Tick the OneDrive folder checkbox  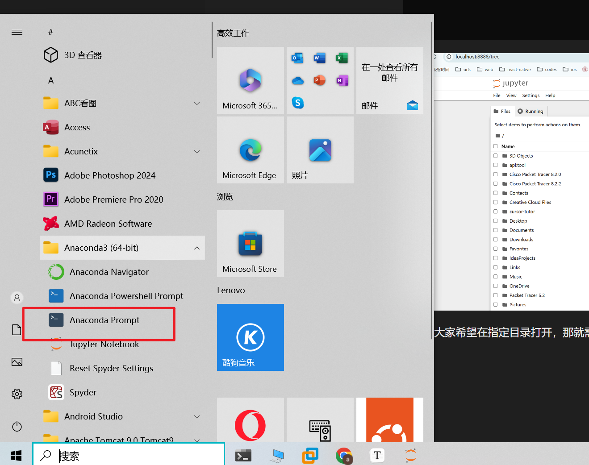point(495,286)
